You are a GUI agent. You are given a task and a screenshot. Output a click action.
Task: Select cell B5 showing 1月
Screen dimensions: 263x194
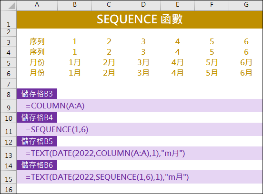(75, 63)
